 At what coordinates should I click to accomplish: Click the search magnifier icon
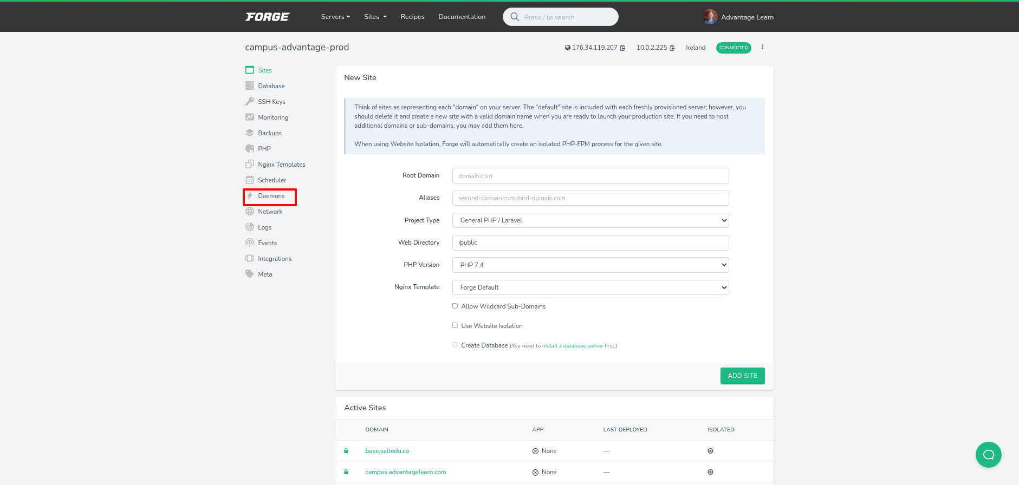pos(515,17)
